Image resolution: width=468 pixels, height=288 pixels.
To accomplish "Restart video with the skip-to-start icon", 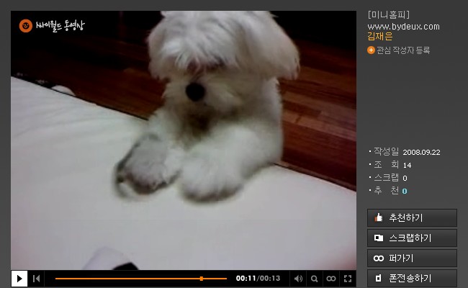I will 36,279.
